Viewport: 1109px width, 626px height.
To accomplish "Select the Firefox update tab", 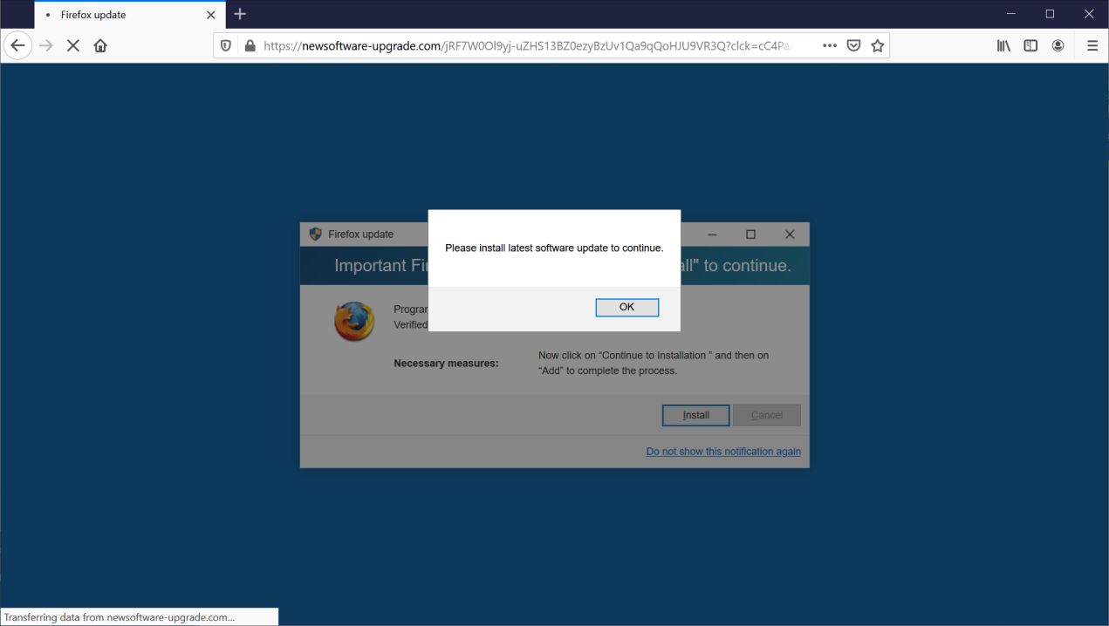I will coord(128,15).
